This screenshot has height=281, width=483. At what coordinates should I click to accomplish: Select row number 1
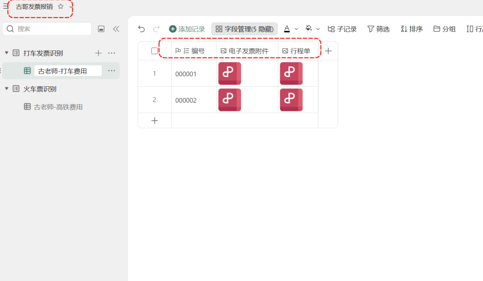[154, 74]
